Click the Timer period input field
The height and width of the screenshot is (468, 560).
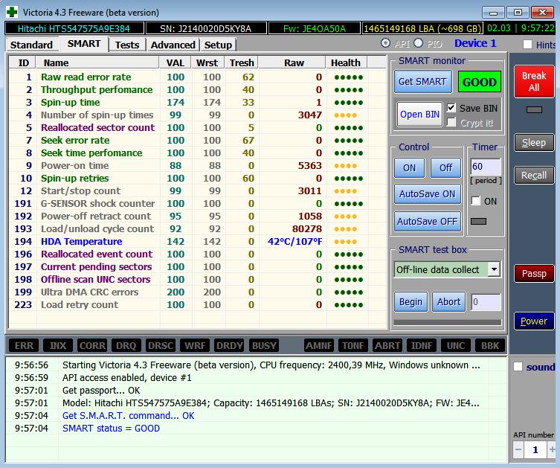click(486, 167)
